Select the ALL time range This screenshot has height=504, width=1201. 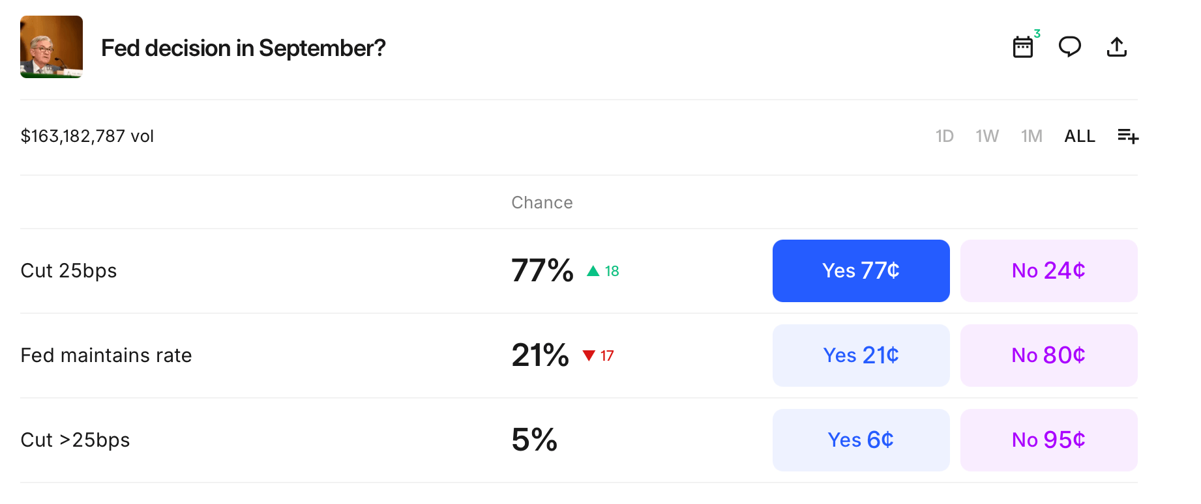pos(1080,136)
